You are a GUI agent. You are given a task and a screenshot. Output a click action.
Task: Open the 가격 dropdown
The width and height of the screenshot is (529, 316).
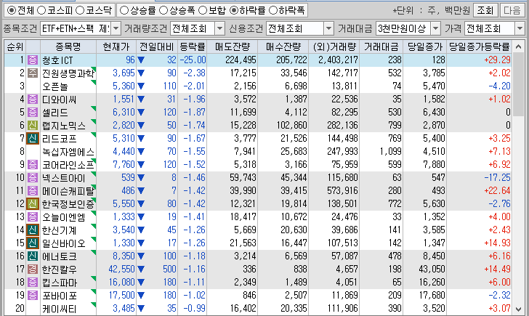(x=520, y=28)
